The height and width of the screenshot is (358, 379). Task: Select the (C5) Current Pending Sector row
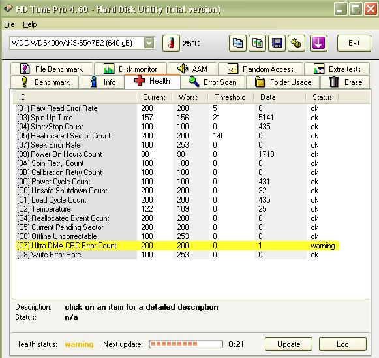[x=177, y=227]
